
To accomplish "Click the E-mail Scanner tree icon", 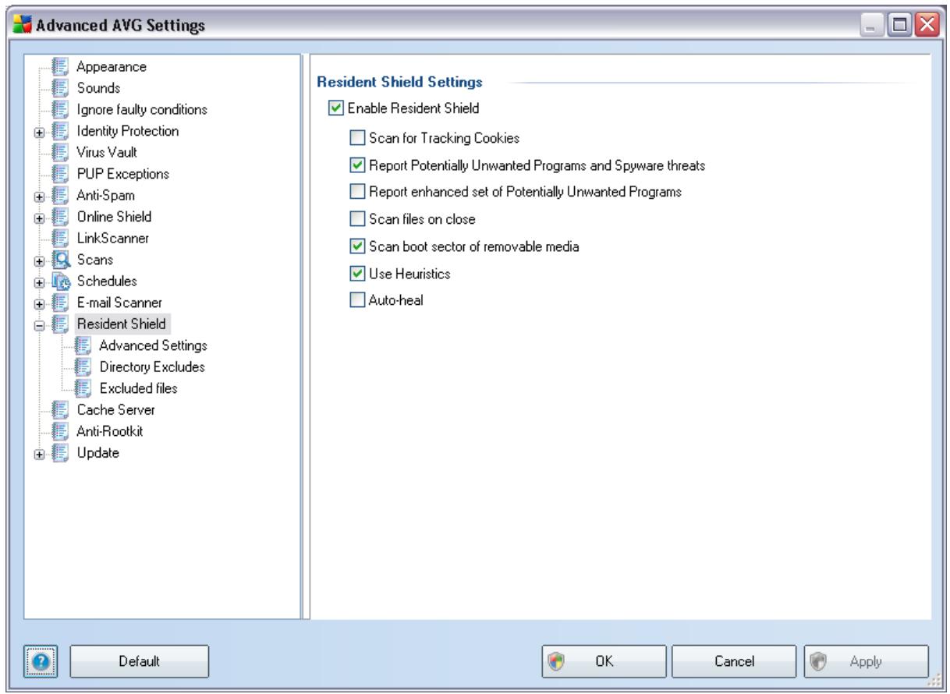I will [62, 301].
